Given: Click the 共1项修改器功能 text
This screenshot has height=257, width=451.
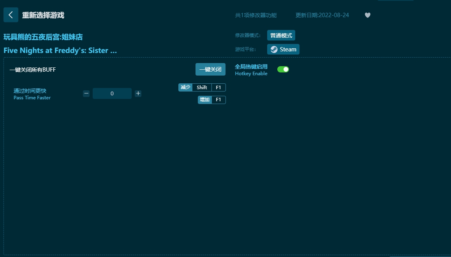Looking at the screenshot, I should click(256, 15).
